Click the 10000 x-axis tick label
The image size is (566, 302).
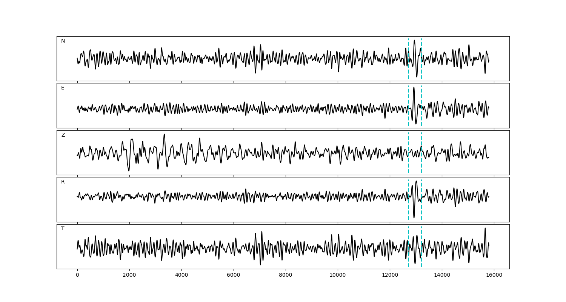click(338, 275)
